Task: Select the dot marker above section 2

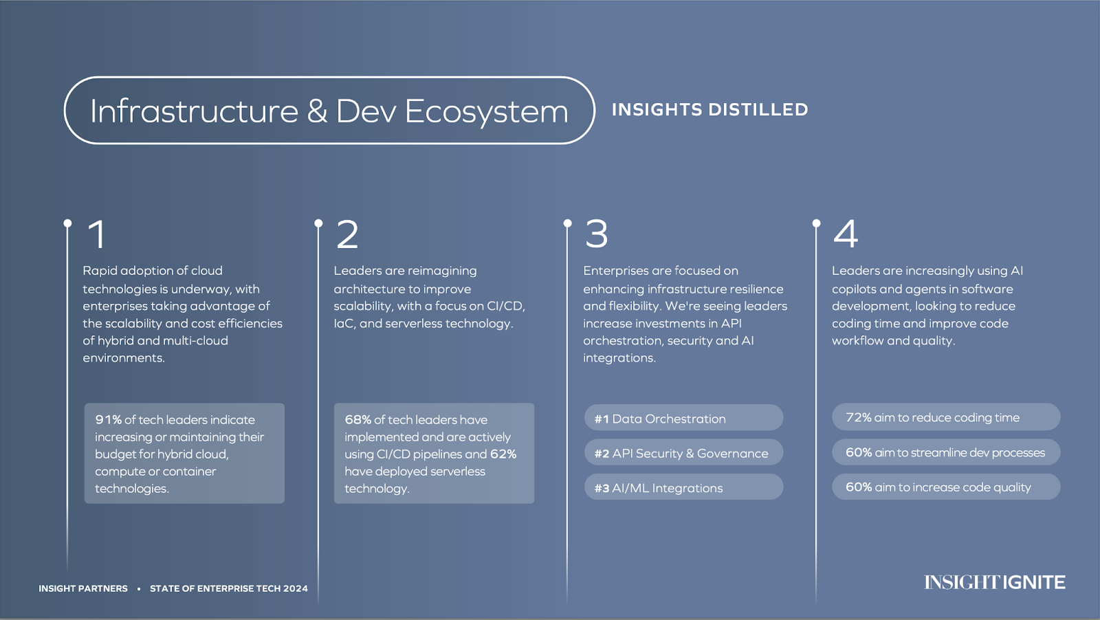Action: [318, 223]
